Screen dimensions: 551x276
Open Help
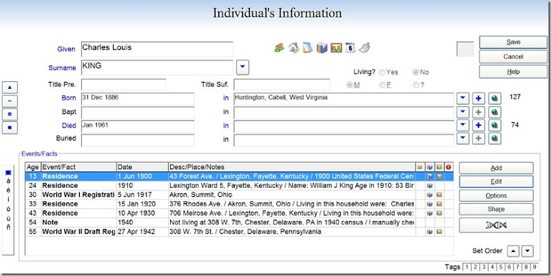(x=513, y=72)
